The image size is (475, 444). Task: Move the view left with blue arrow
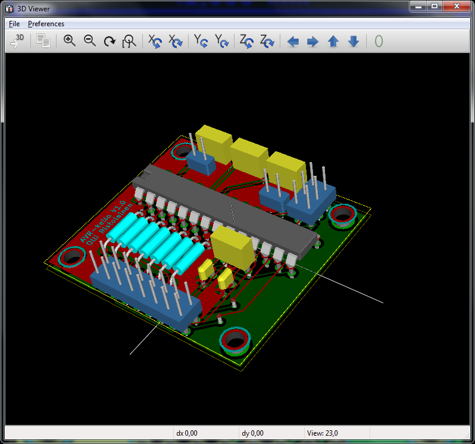[x=293, y=42]
